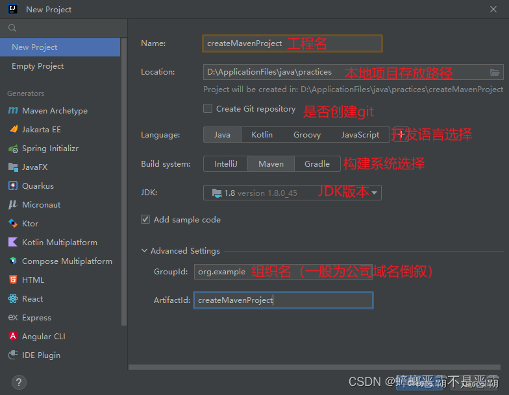
Task: Open Spring Initializr generator
Action: [x=60, y=149]
